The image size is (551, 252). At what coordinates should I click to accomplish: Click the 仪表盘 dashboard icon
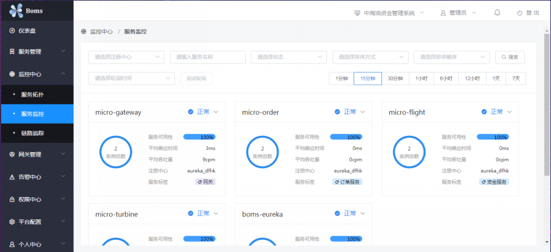12,31
